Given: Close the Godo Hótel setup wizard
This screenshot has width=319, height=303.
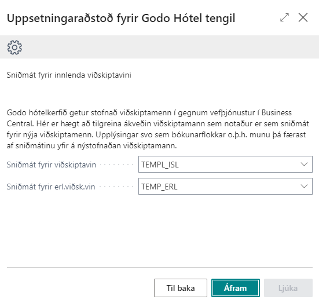Looking at the screenshot, I should point(303,17).
